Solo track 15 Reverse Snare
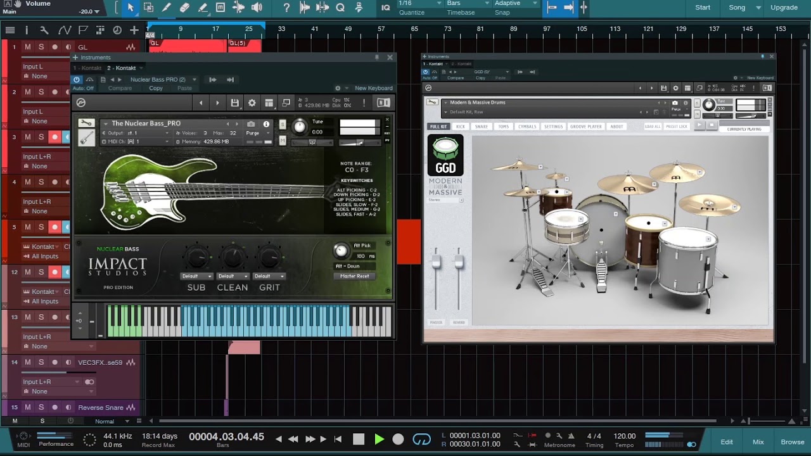This screenshot has width=811, height=456. 41,407
